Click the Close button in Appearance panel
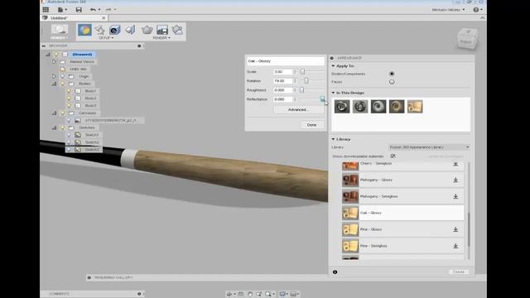The height and width of the screenshot is (298, 530). pyautogui.click(x=459, y=272)
